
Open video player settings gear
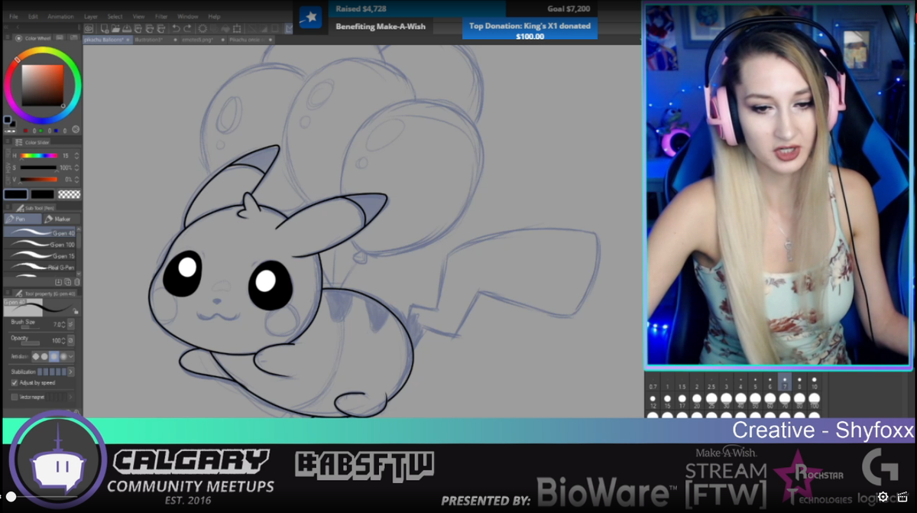point(883,497)
